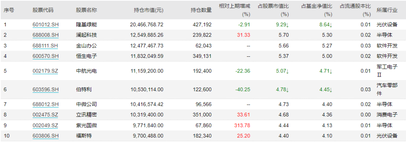Click change value -22.36
Image resolution: width=406 pixels, height=142 pixels.
click(243, 71)
